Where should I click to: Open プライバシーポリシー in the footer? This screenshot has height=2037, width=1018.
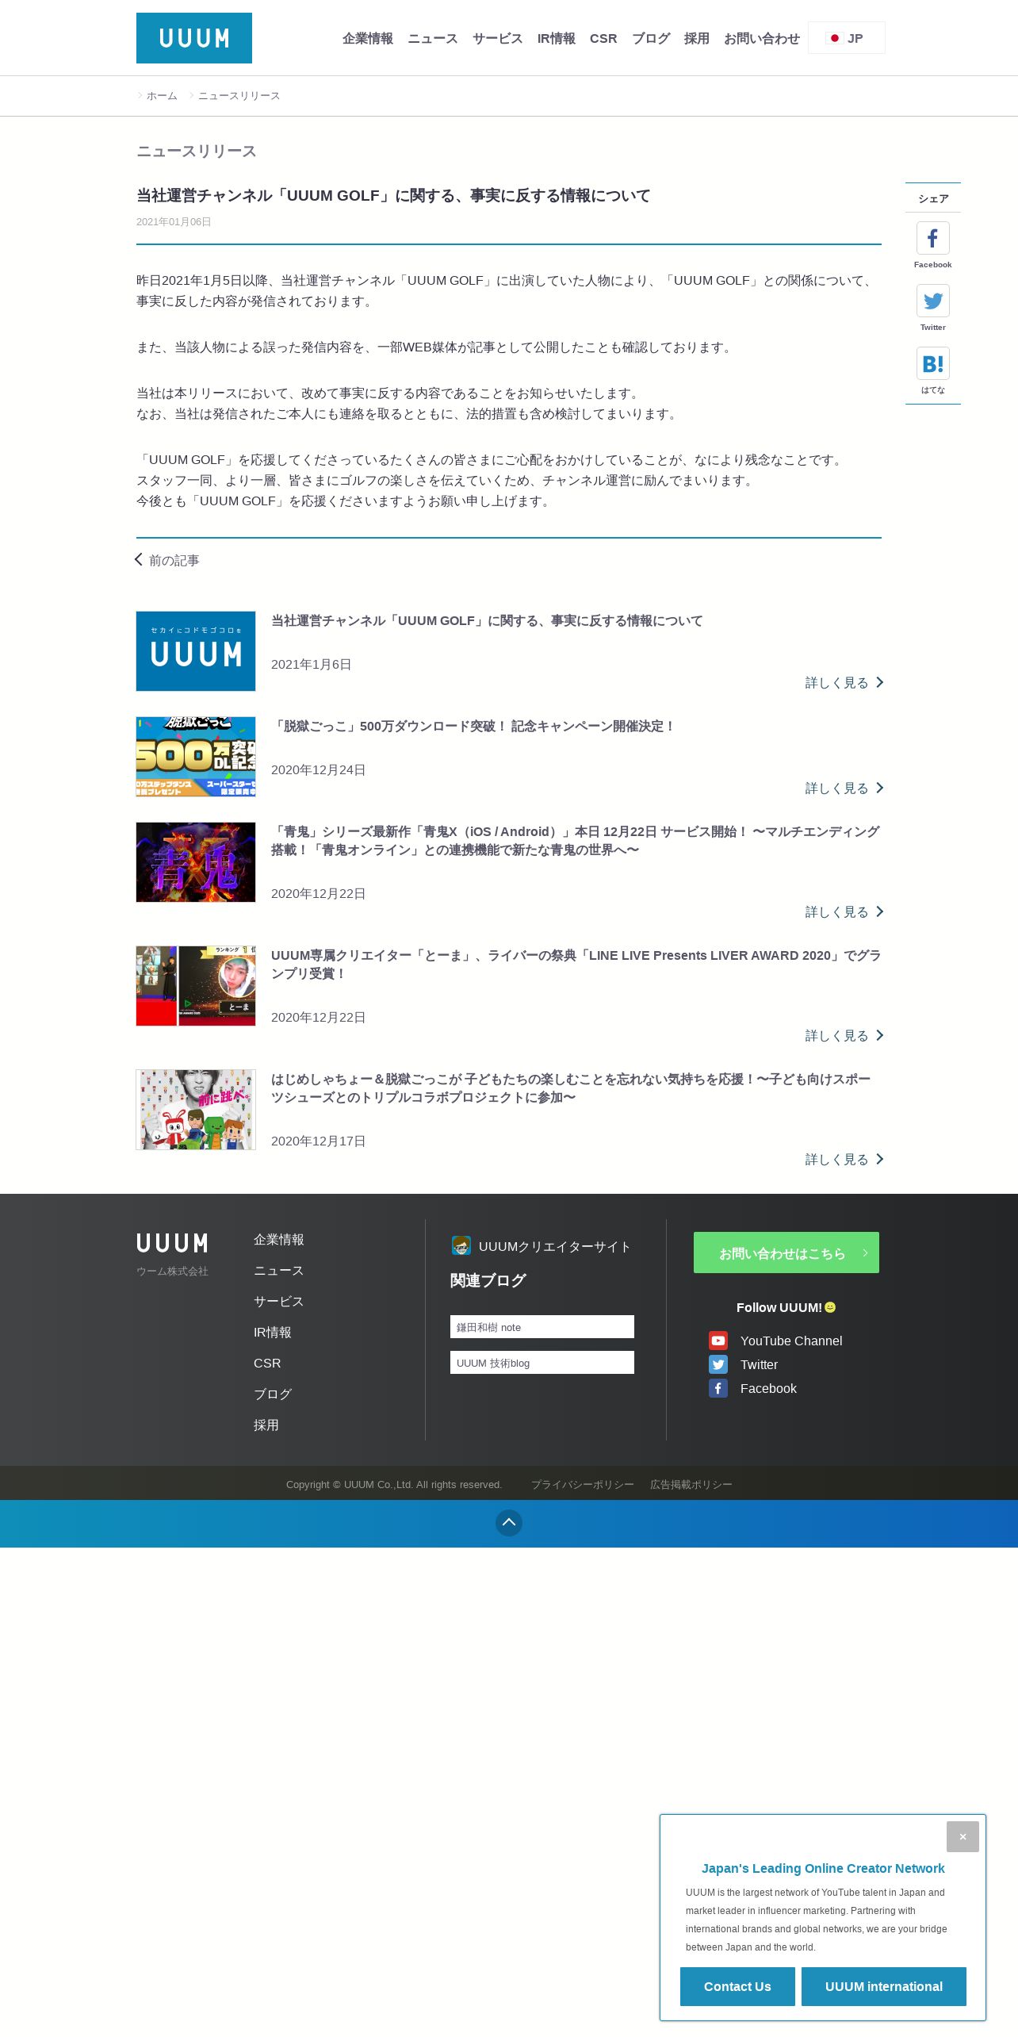583,1484
